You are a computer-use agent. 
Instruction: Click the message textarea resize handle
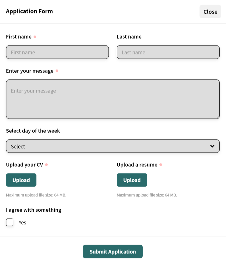(218, 117)
